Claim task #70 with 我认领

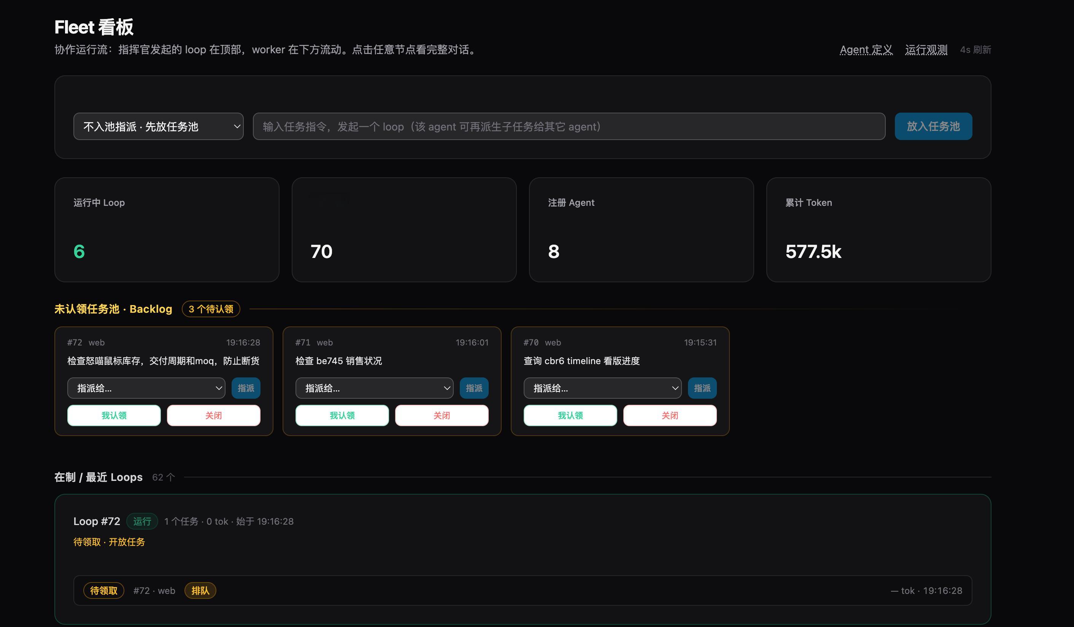point(570,415)
